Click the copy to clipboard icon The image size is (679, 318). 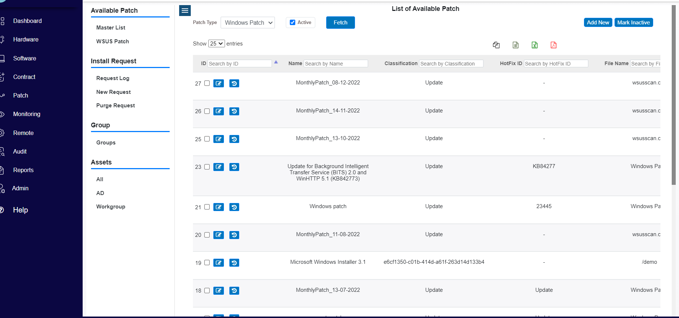[496, 45]
